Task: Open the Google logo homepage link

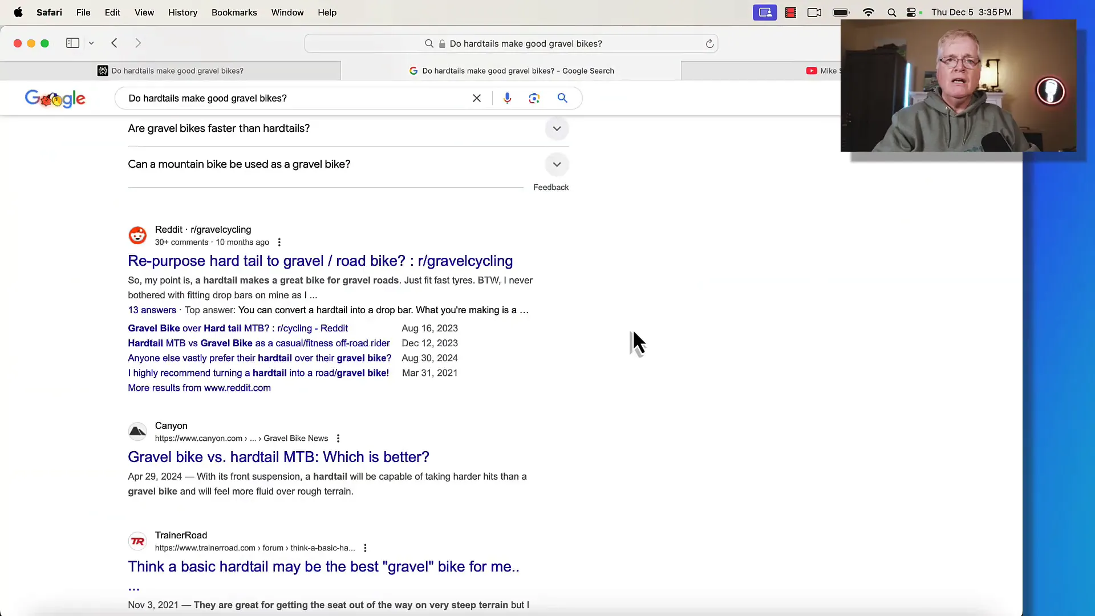Action: 55,99
